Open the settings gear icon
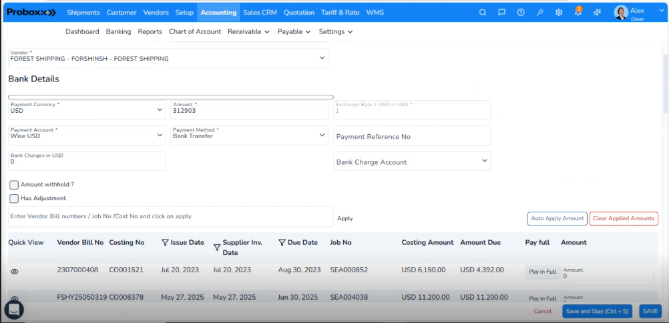Viewport: 669px width, 323px height. (559, 12)
